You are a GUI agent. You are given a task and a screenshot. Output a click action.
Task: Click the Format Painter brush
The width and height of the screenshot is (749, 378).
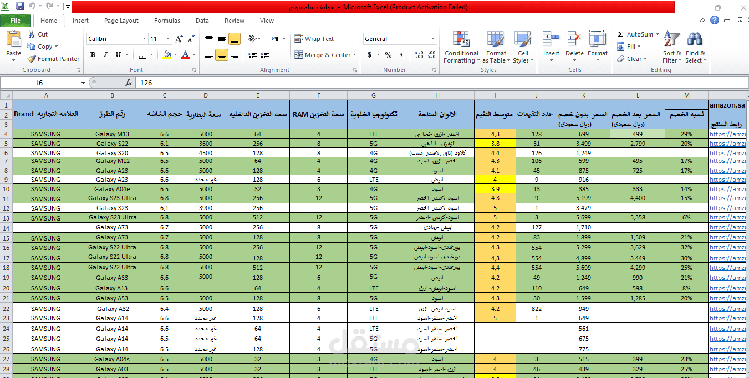32,59
